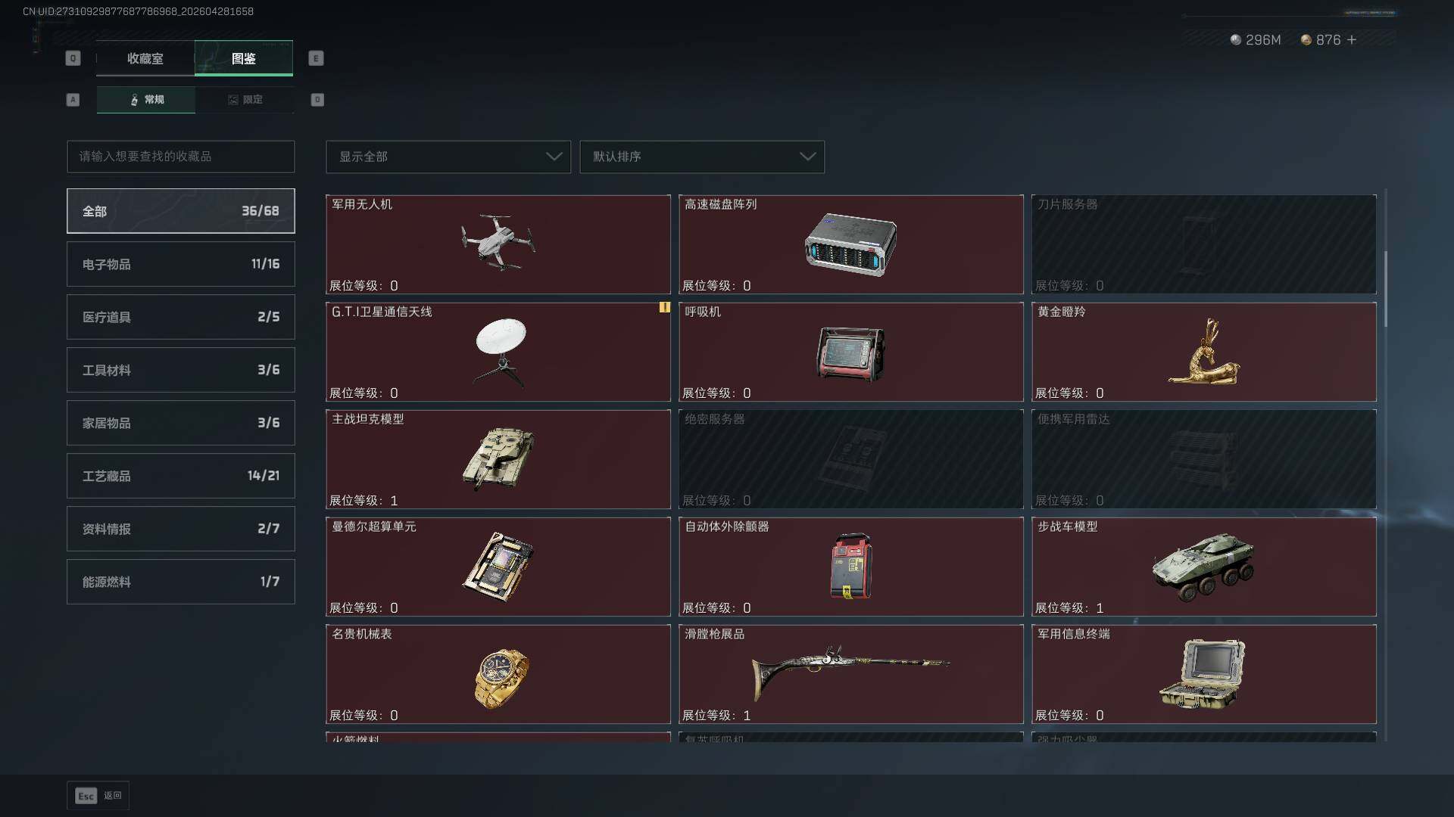The width and height of the screenshot is (1454, 817).
Task: Expand the 显示全部 filter dropdown
Action: [x=448, y=157]
